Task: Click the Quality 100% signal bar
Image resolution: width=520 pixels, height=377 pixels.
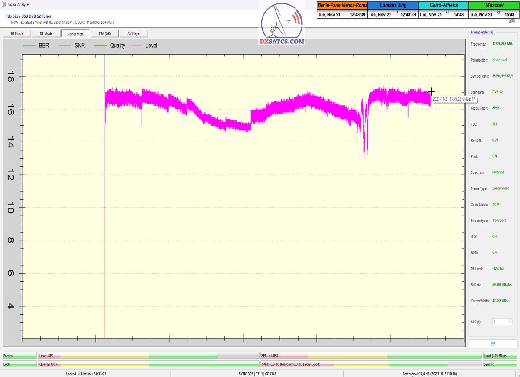Action: (x=149, y=364)
